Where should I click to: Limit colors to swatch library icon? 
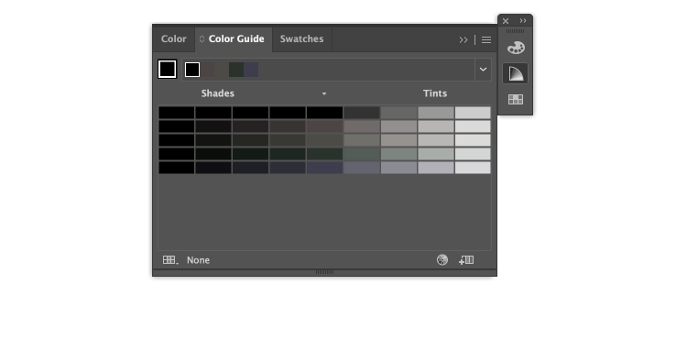click(170, 260)
